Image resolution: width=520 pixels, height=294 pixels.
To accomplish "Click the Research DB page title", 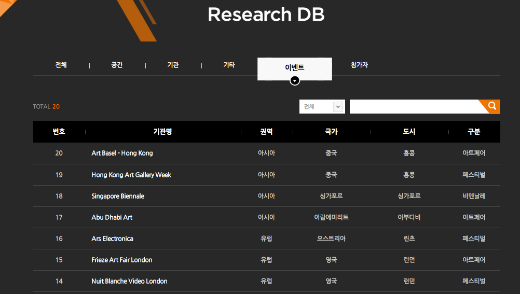I will pyautogui.click(x=266, y=15).
